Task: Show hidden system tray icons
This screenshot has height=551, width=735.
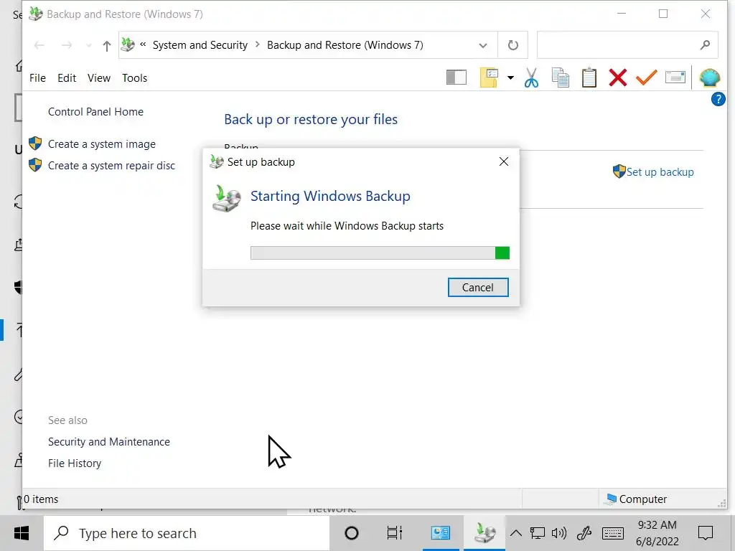Action: 516,533
